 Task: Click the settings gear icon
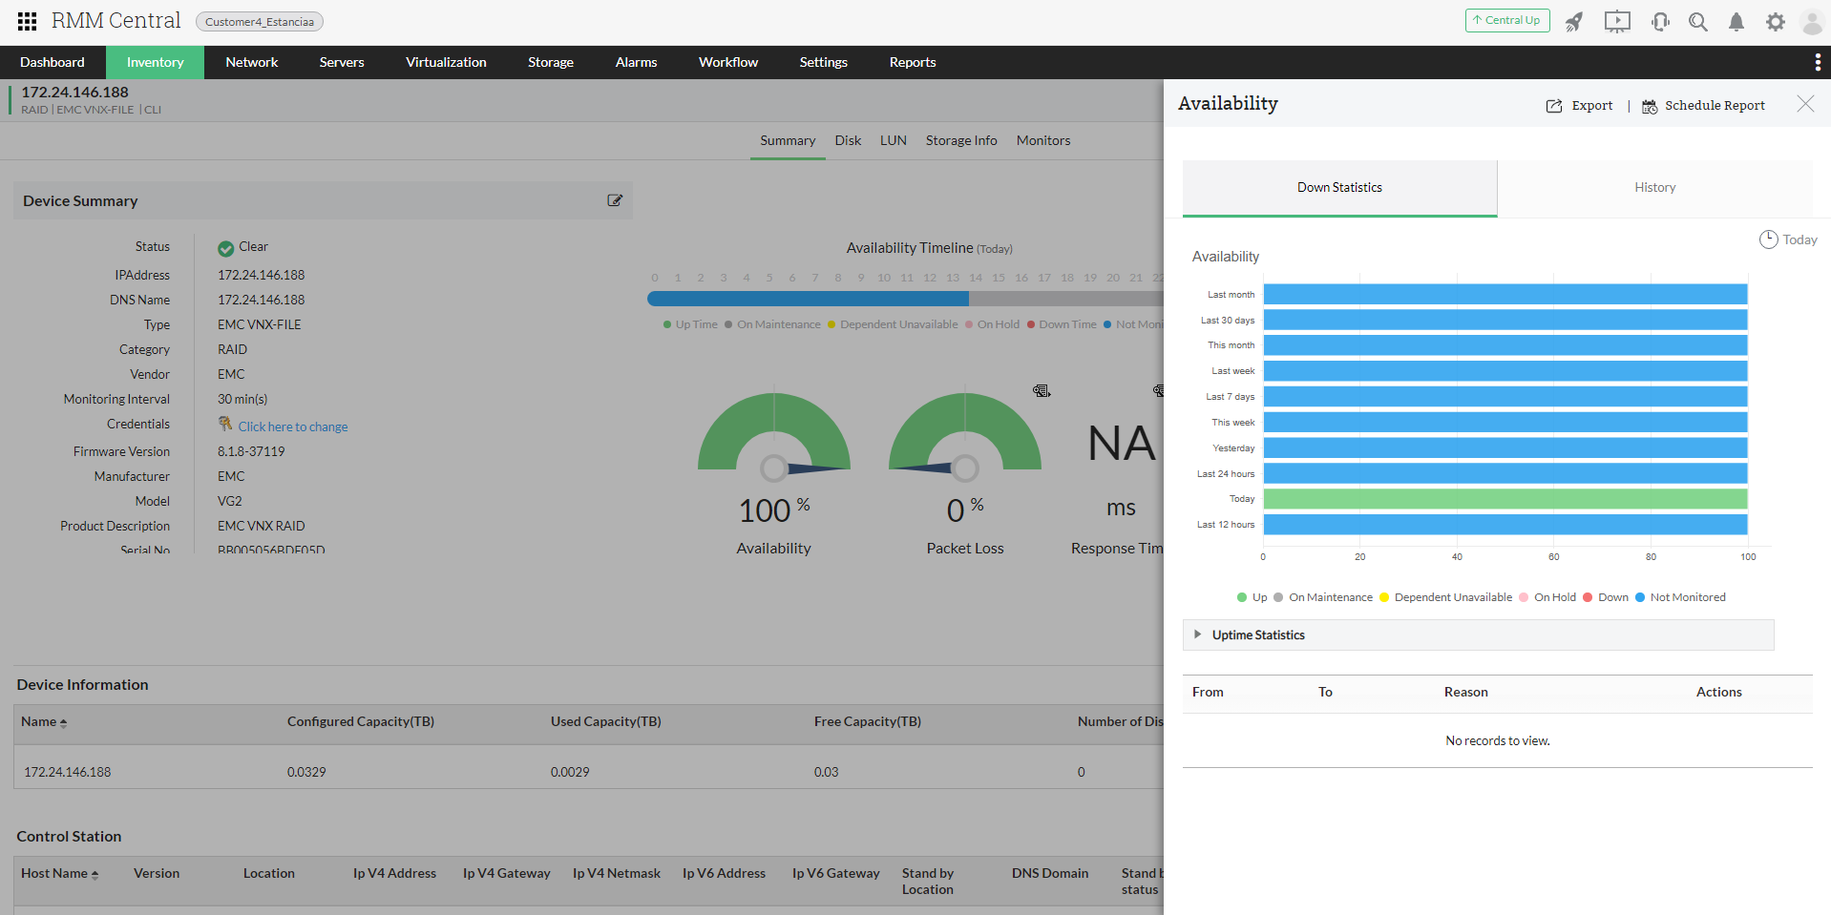1775,22
